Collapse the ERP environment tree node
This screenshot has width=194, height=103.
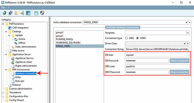click(x=6, y=70)
